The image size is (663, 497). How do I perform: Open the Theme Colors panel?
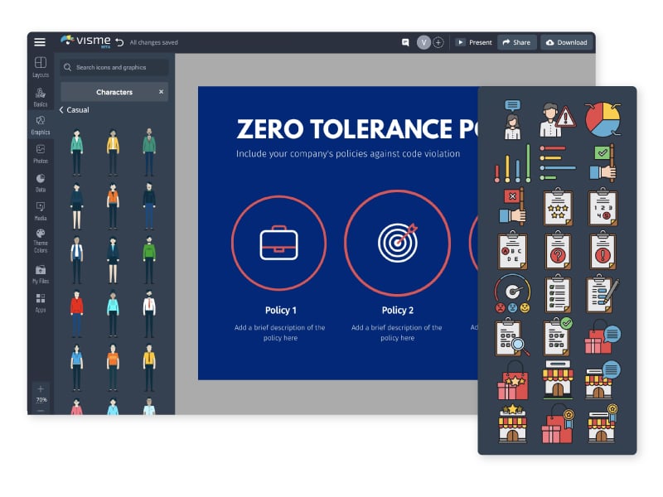click(x=40, y=239)
